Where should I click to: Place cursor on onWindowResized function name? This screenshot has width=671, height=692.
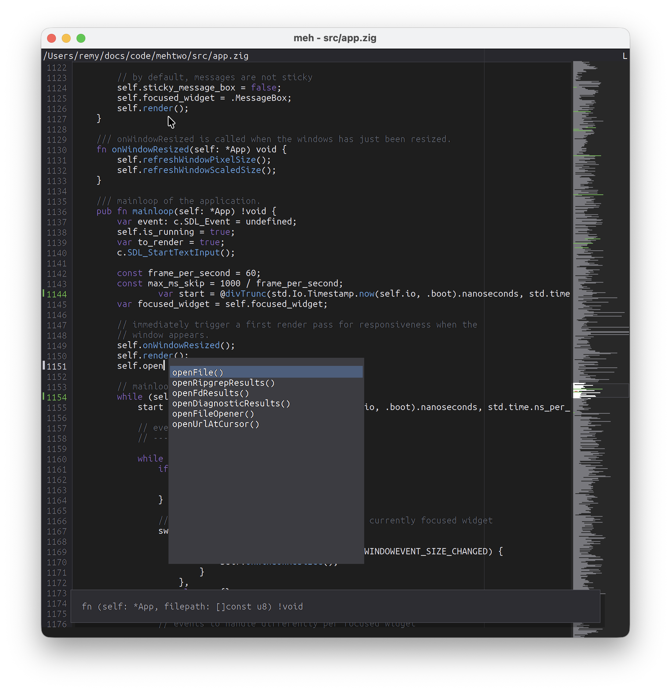point(150,149)
